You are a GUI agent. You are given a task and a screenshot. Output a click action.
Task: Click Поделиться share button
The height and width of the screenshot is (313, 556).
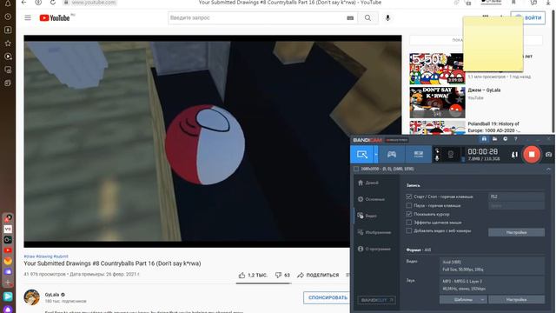[318, 275]
